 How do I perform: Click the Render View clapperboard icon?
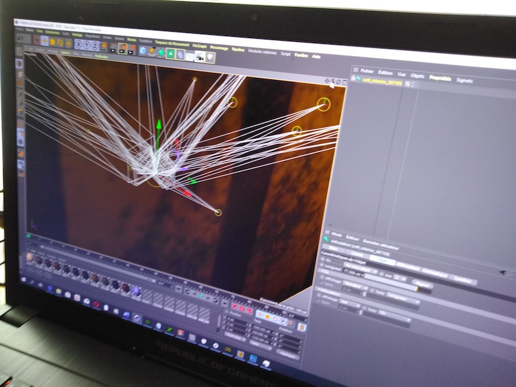(x=114, y=47)
